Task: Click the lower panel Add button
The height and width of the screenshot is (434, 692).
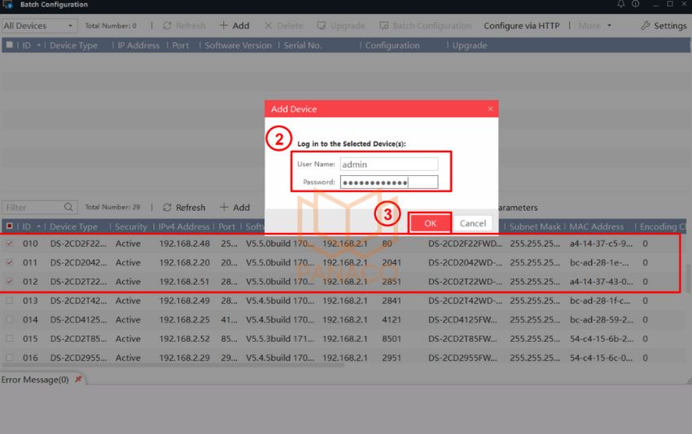Action: pyautogui.click(x=234, y=207)
